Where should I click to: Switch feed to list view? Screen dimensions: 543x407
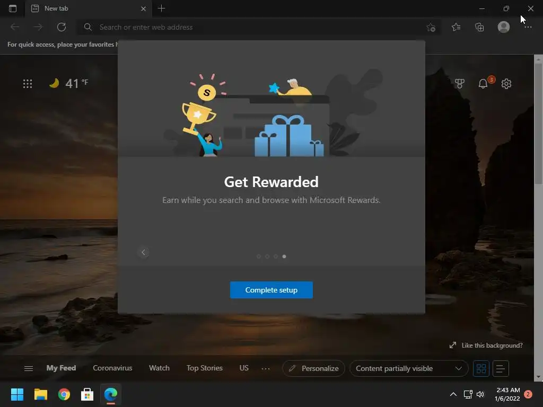(x=501, y=369)
